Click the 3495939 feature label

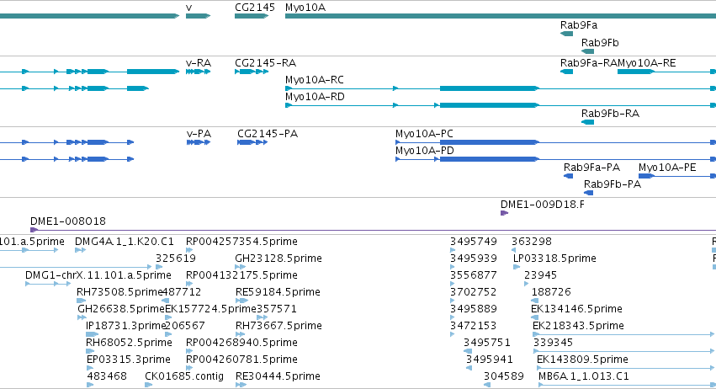click(474, 258)
